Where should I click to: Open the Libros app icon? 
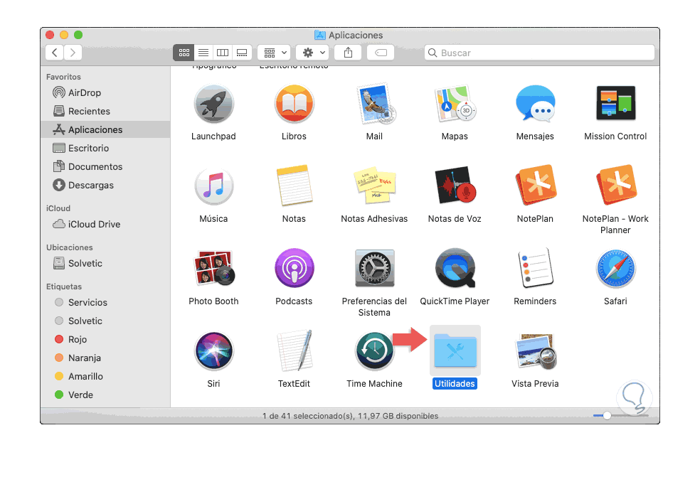point(294,104)
